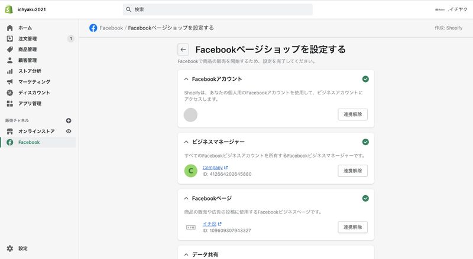The width and height of the screenshot is (473, 259).
Task: Open the Company business manager link
Action: [212, 168]
